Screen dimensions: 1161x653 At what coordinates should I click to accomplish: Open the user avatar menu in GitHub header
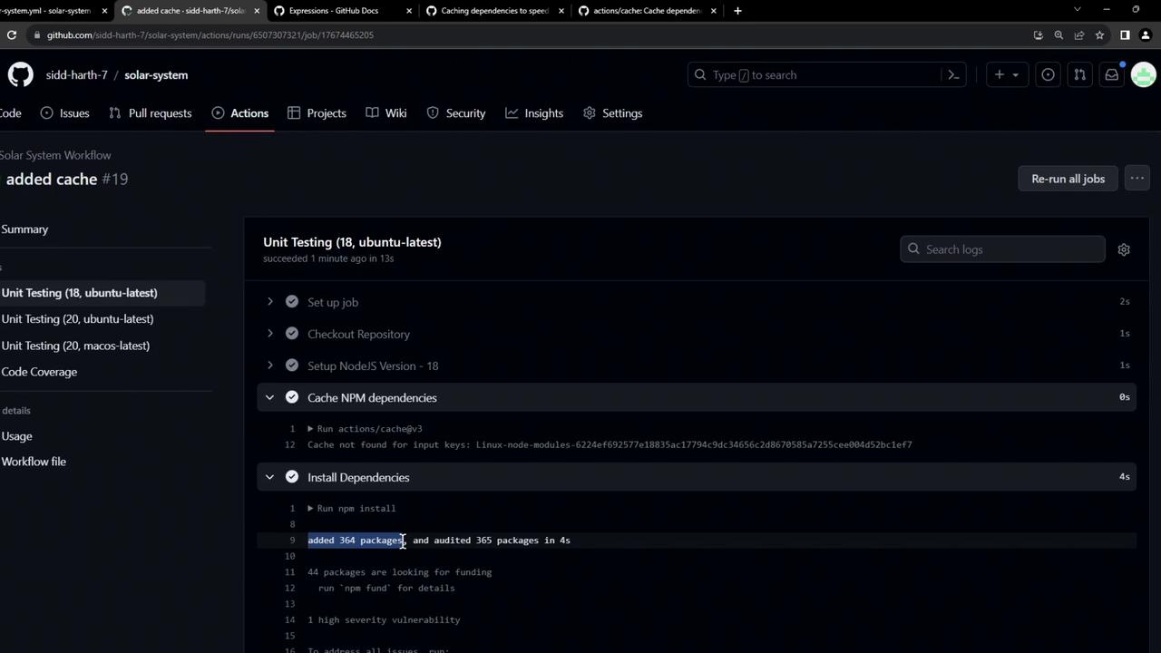click(1143, 74)
